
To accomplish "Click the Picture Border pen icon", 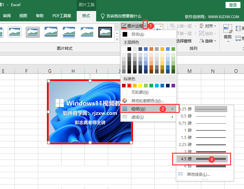I will (x=124, y=26).
